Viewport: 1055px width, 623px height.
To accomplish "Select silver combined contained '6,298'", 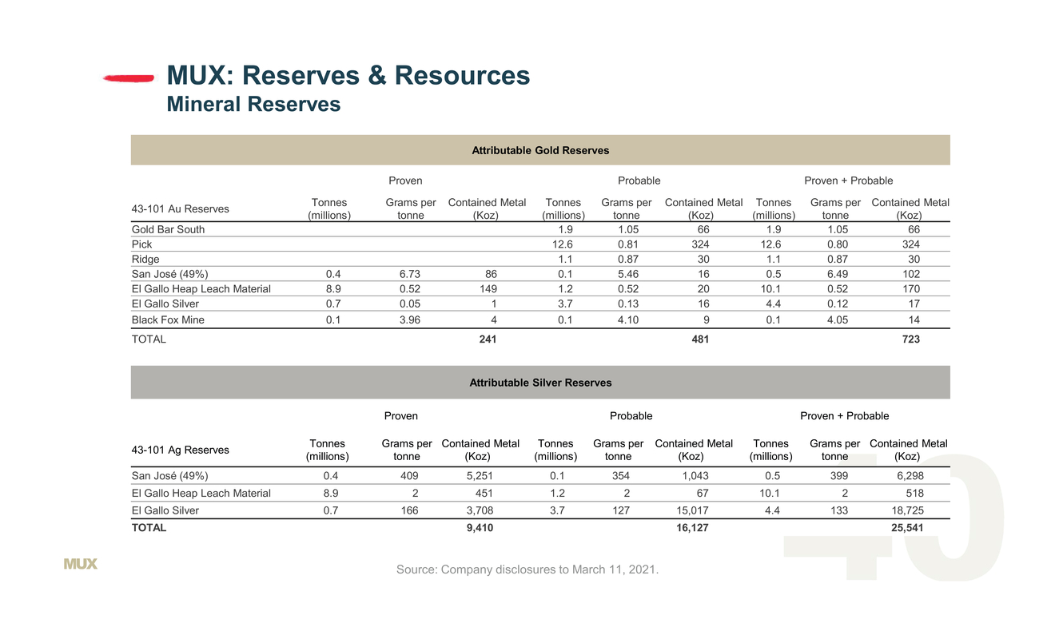I will [x=909, y=477].
